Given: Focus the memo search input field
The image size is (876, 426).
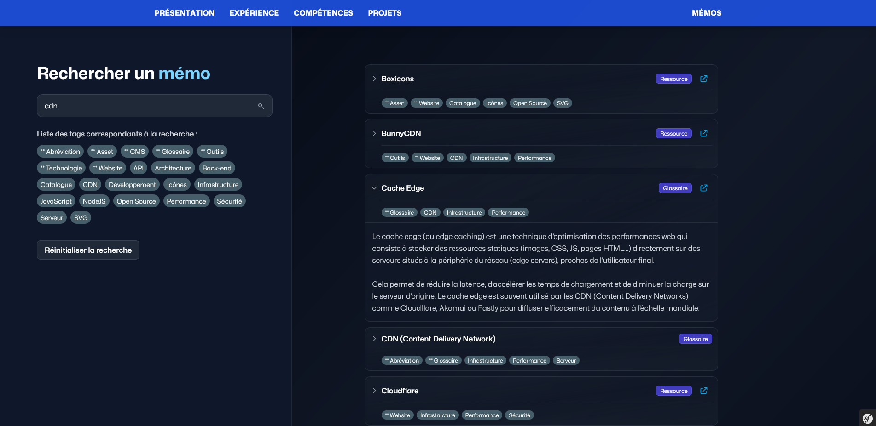Looking at the screenshot, I should pyautogui.click(x=147, y=106).
